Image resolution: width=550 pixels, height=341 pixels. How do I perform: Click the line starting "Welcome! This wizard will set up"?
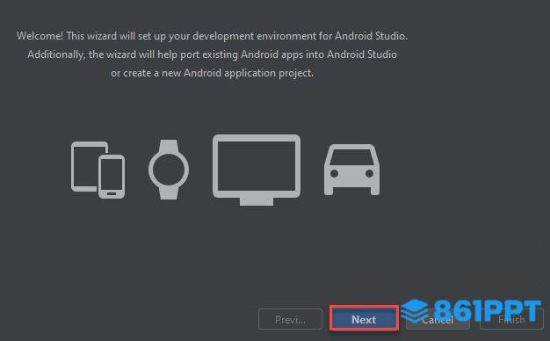click(x=213, y=36)
